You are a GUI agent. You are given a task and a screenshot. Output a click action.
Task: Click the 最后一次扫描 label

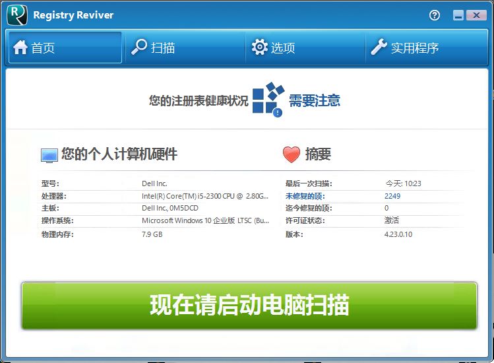309,183
